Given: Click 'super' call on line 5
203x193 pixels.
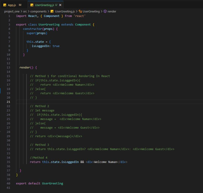Looking at the screenshot, I should [31, 33].
